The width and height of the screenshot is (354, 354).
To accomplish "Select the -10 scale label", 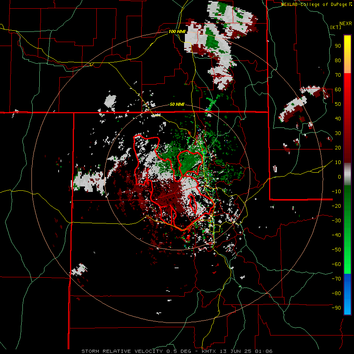I will coord(336,192).
